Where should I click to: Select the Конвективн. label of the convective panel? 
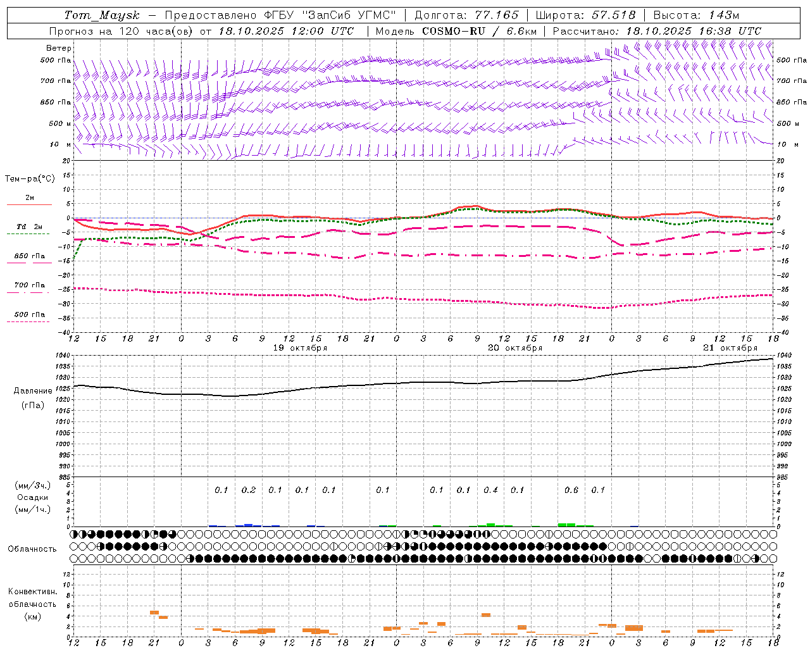[x=33, y=592]
